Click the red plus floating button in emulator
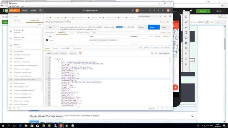228x128 pixels. click(175, 87)
